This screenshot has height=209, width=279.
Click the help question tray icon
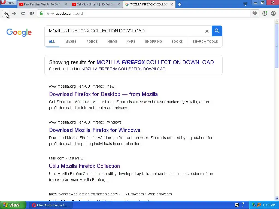[237, 205]
